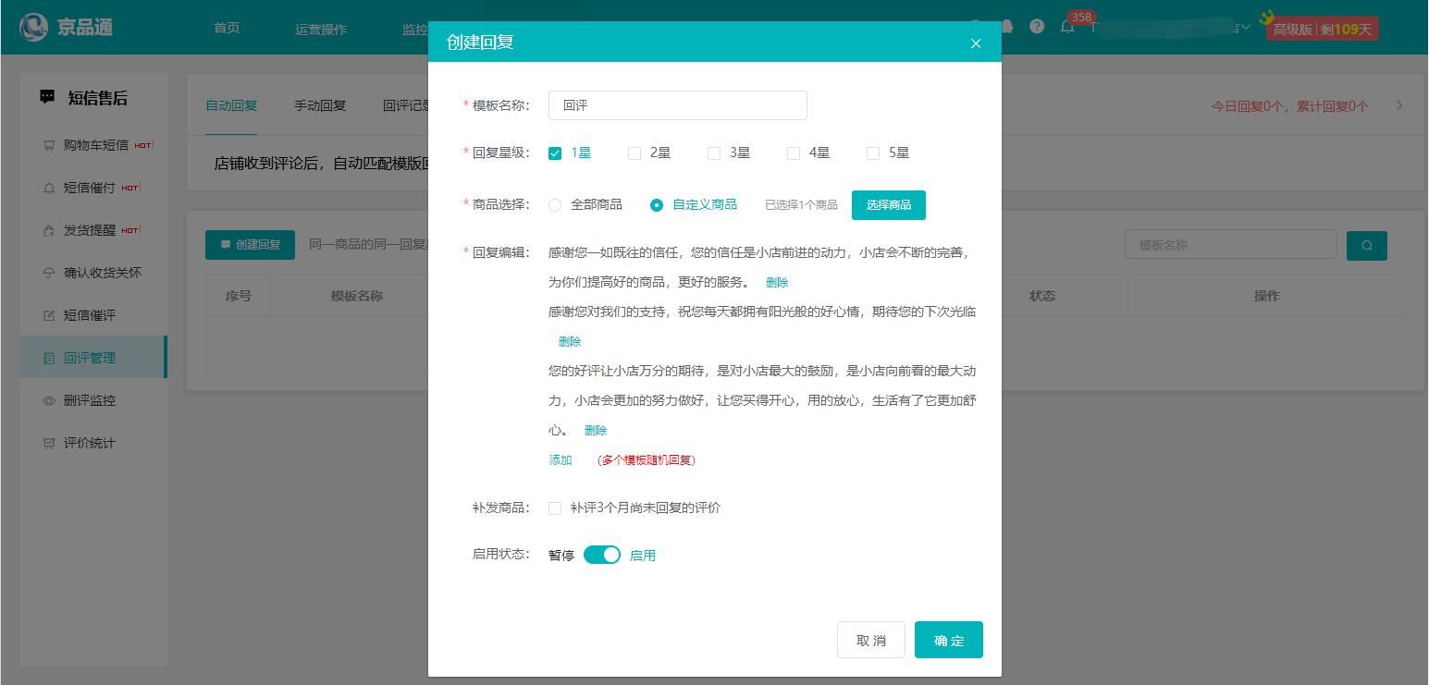Click the 删评监控 eye icon
This screenshot has height=685, width=1429.
pyautogui.click(x=49, y=400)
